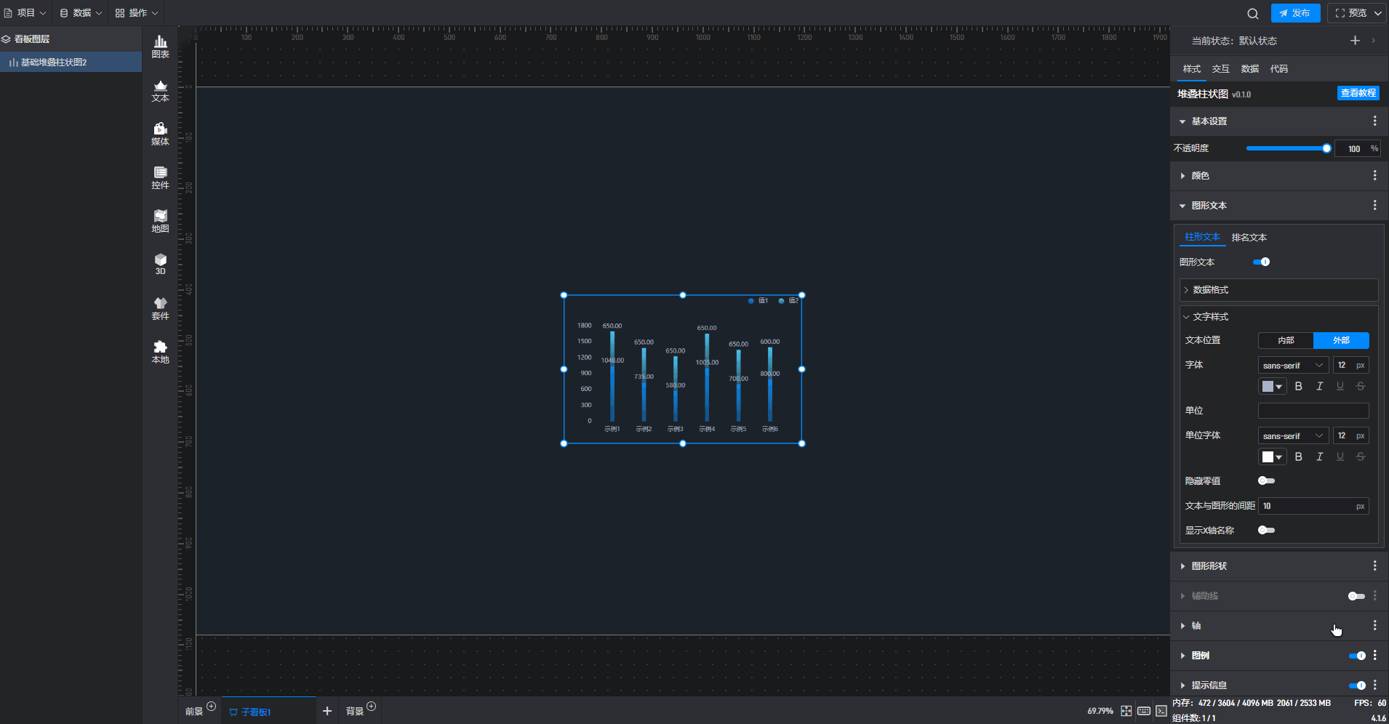Image resolution: width=1389 pixels, height=724 pixels.
Task: Click the 单位 unit input field
Action: coord(1313,411)
